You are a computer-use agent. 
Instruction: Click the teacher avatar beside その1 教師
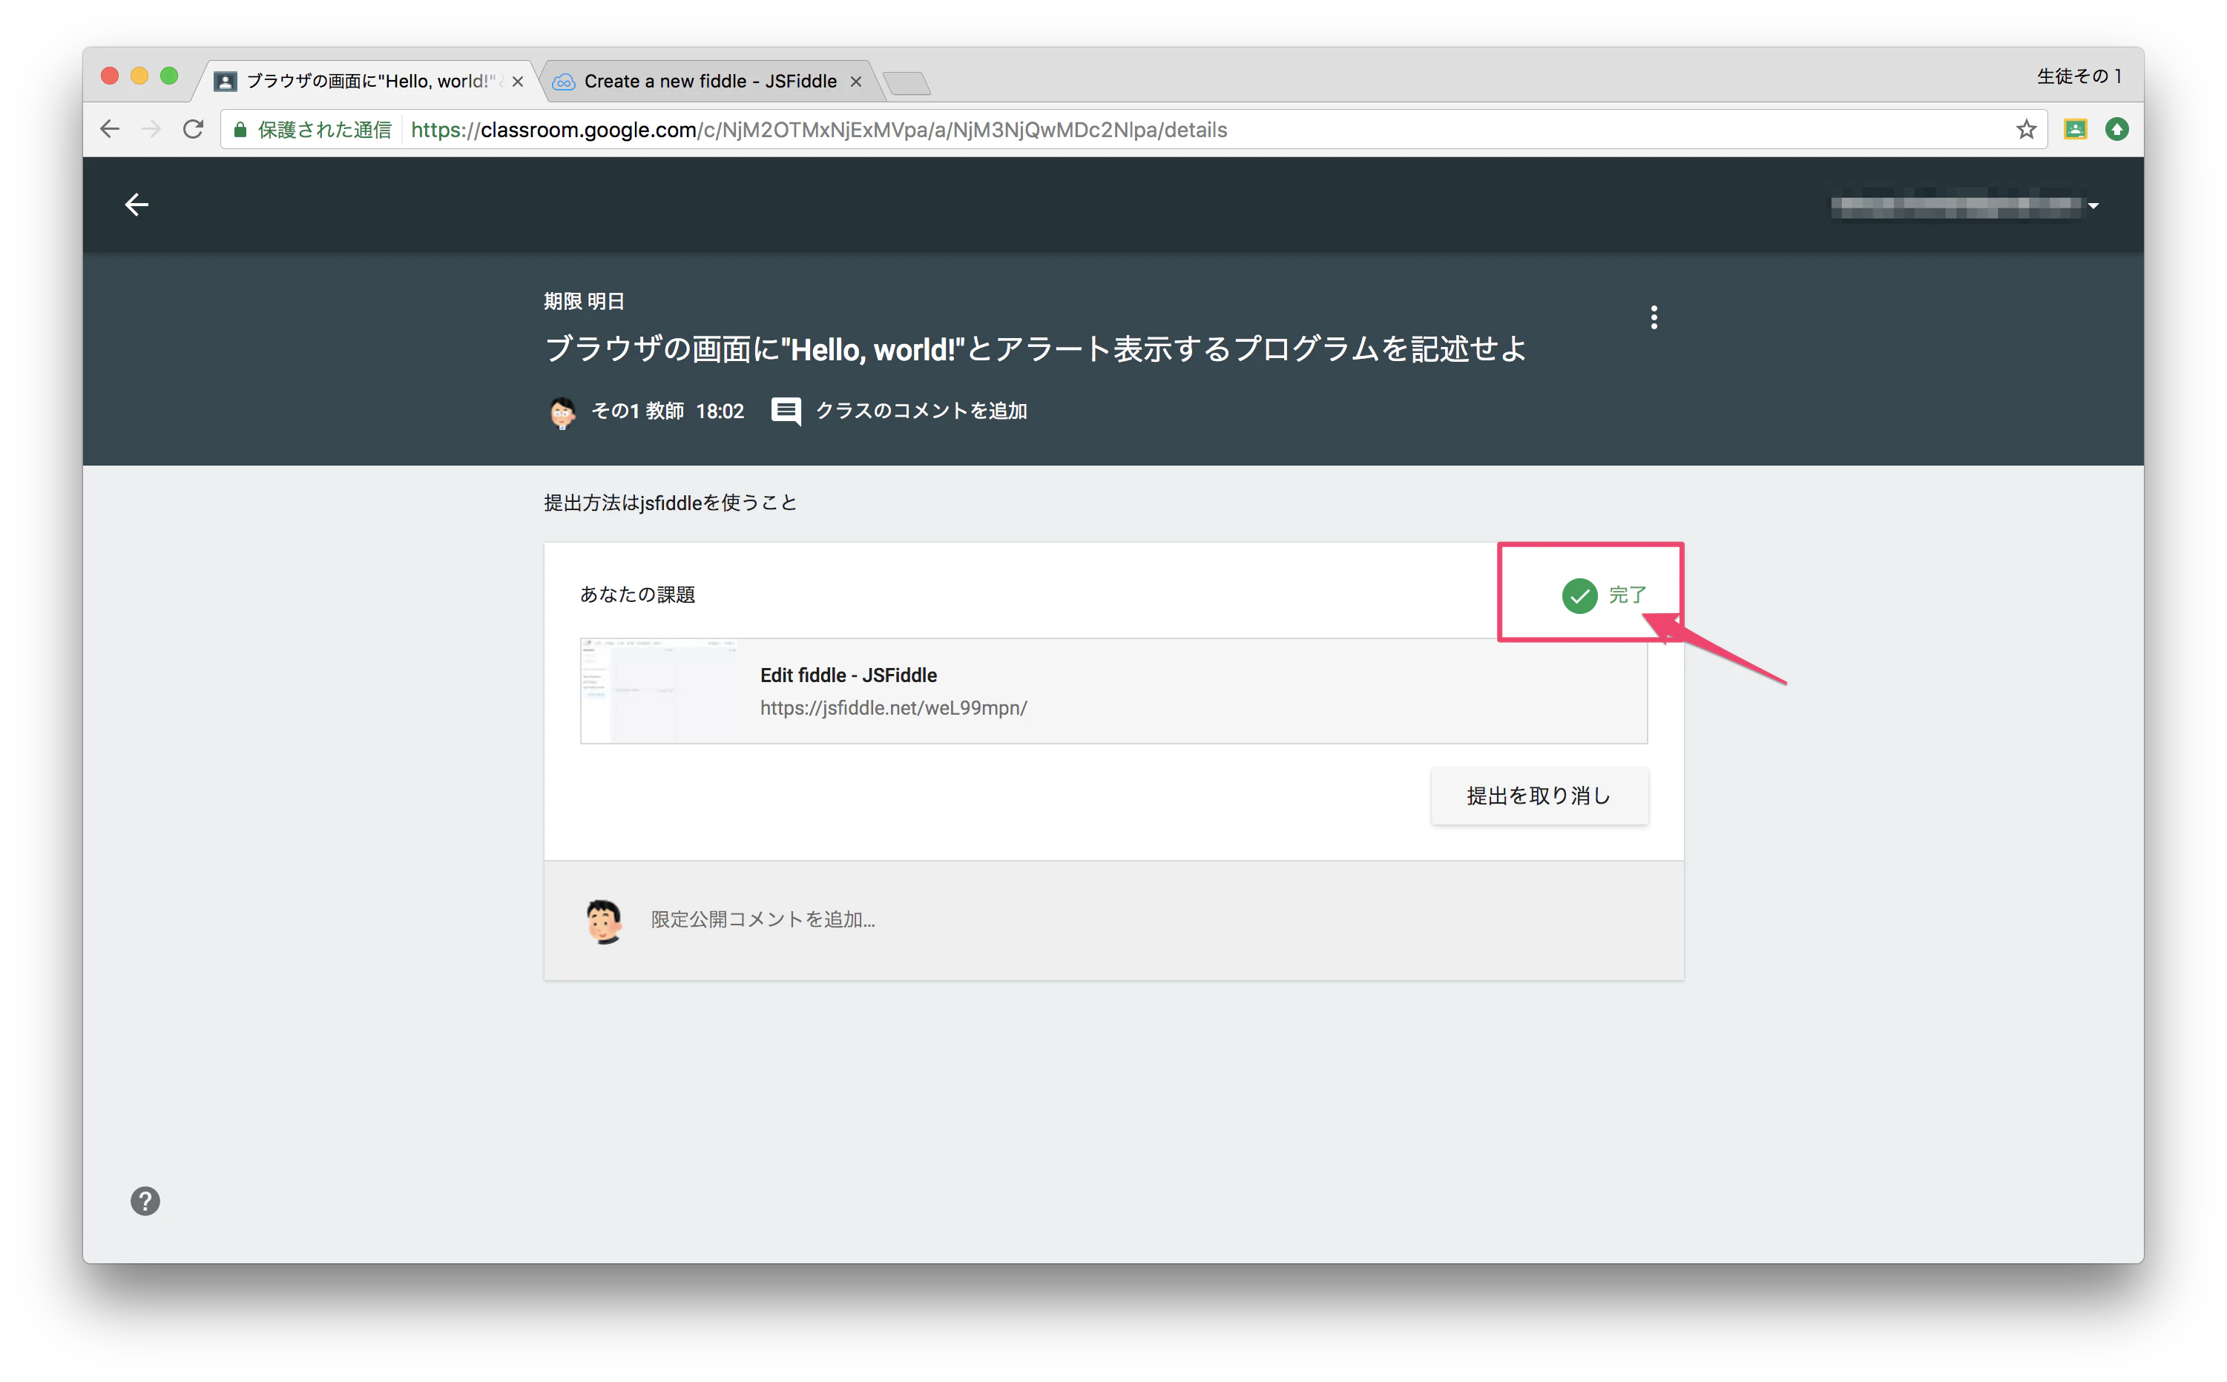[x=562, y=412]
